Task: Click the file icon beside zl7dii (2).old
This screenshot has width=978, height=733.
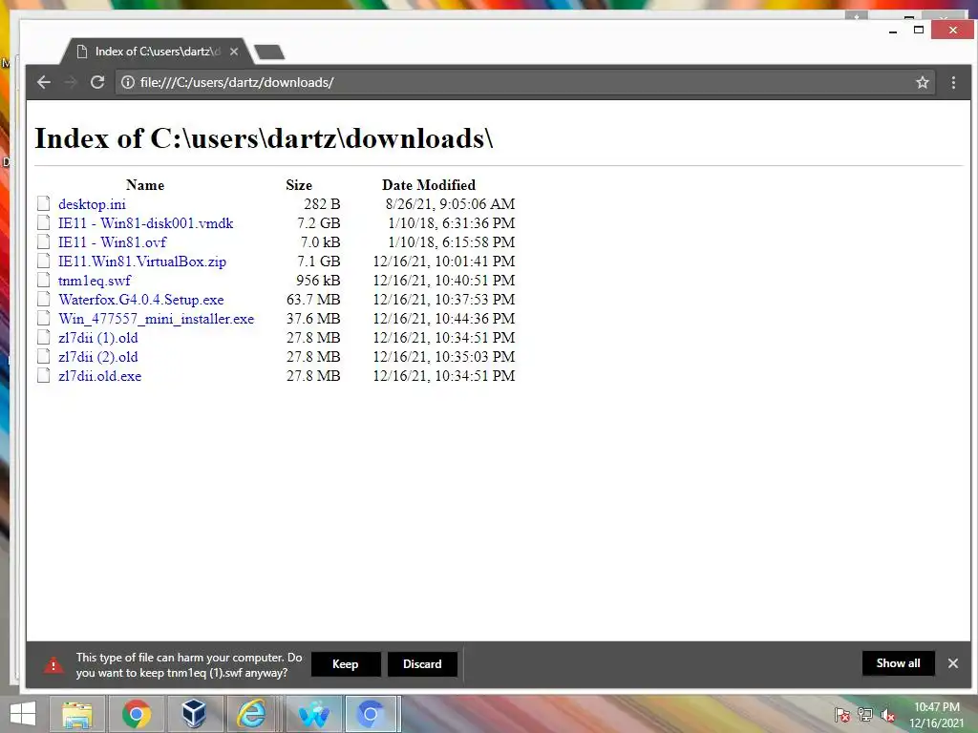Action: 43,356
